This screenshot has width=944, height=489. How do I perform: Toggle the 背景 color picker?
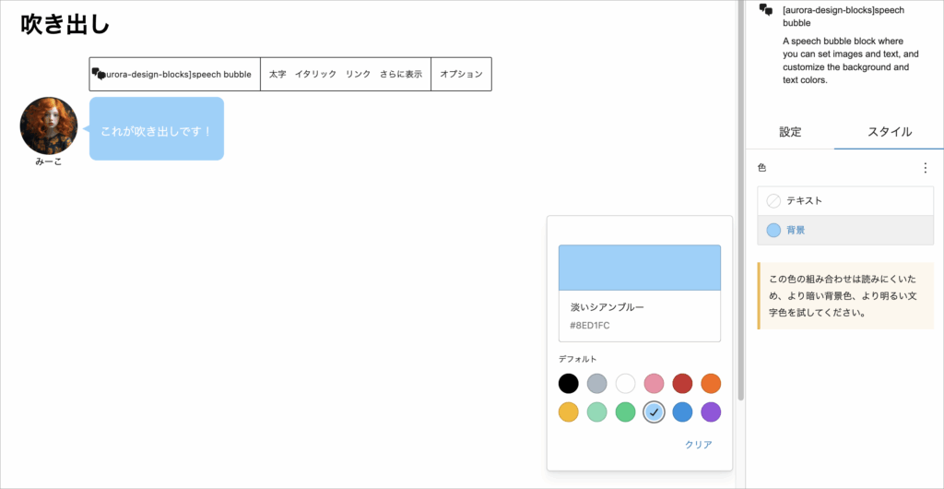(x=845, y=230)
